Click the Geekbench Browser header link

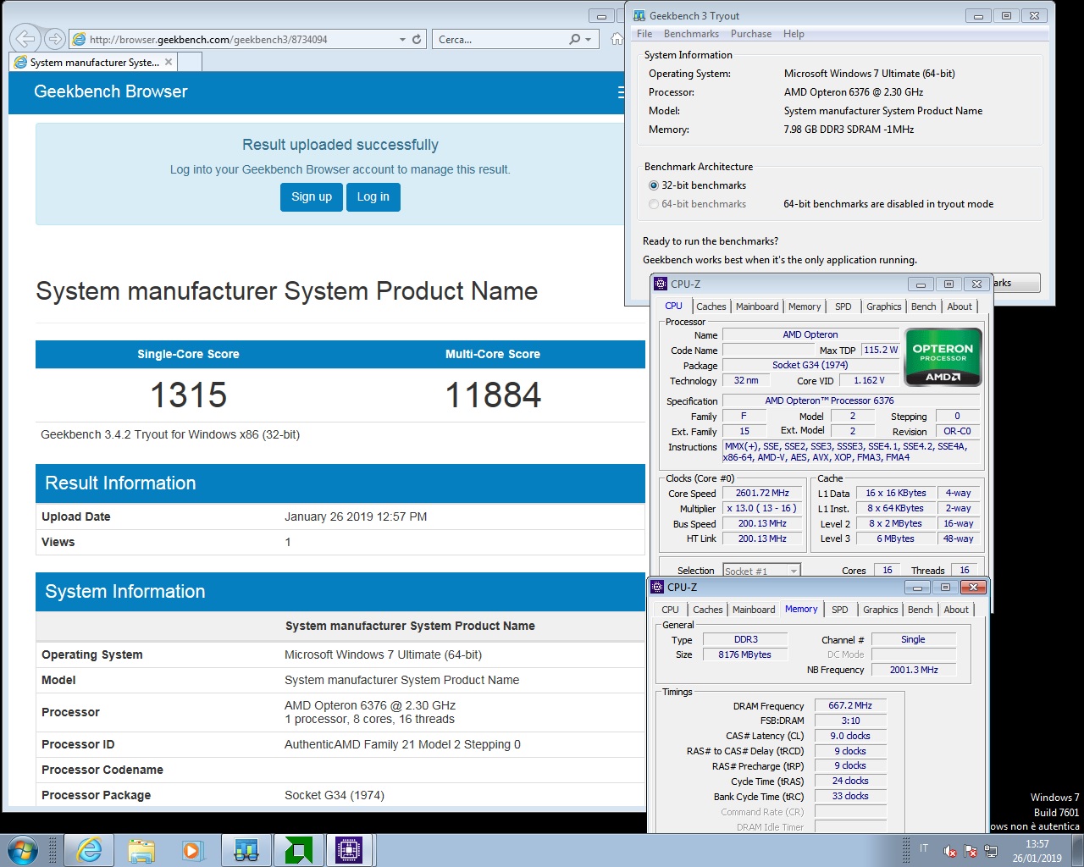click(111, 91)
